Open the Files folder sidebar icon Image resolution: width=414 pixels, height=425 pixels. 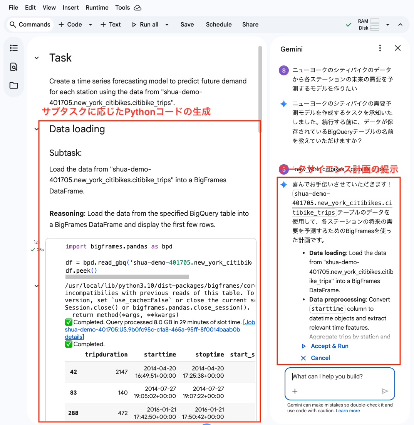[x=14, y=85]
